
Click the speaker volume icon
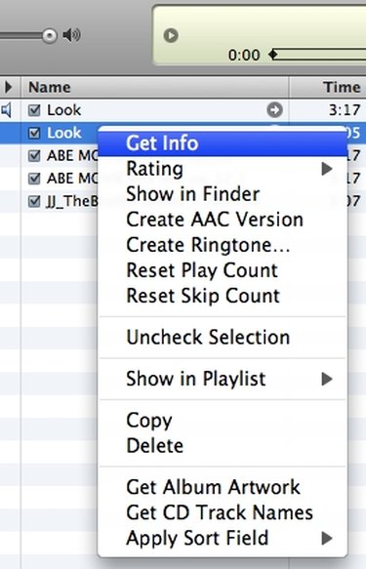coord(71,35)
